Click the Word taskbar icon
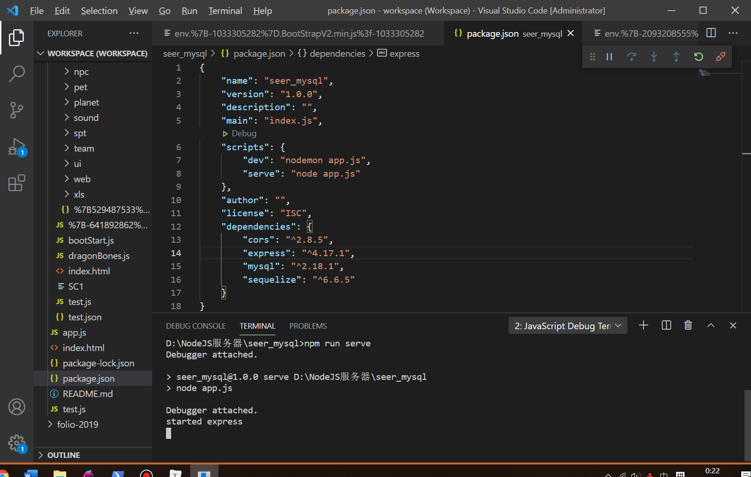751x477 pixels. 31,473
